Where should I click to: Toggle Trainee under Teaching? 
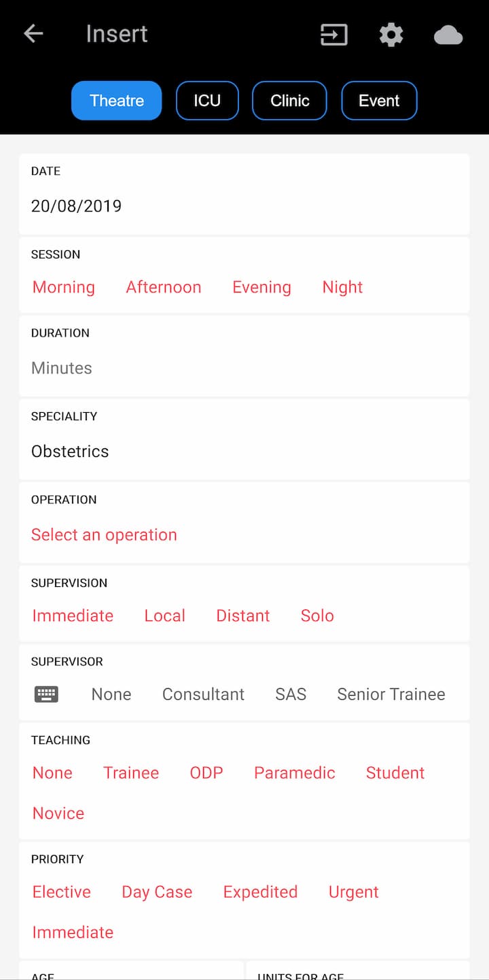pos(131,773)
